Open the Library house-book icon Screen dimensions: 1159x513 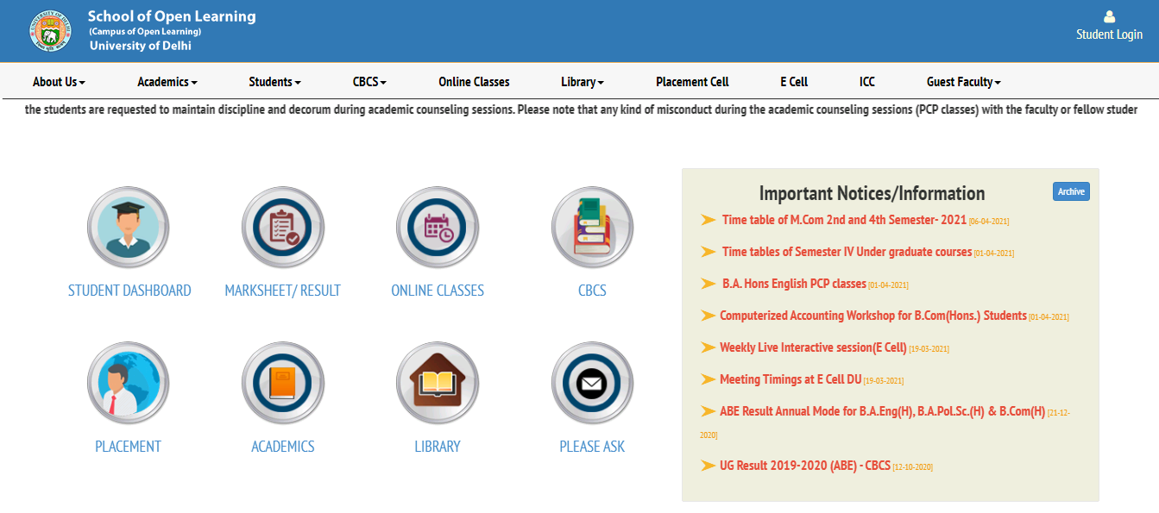point(438,383)
